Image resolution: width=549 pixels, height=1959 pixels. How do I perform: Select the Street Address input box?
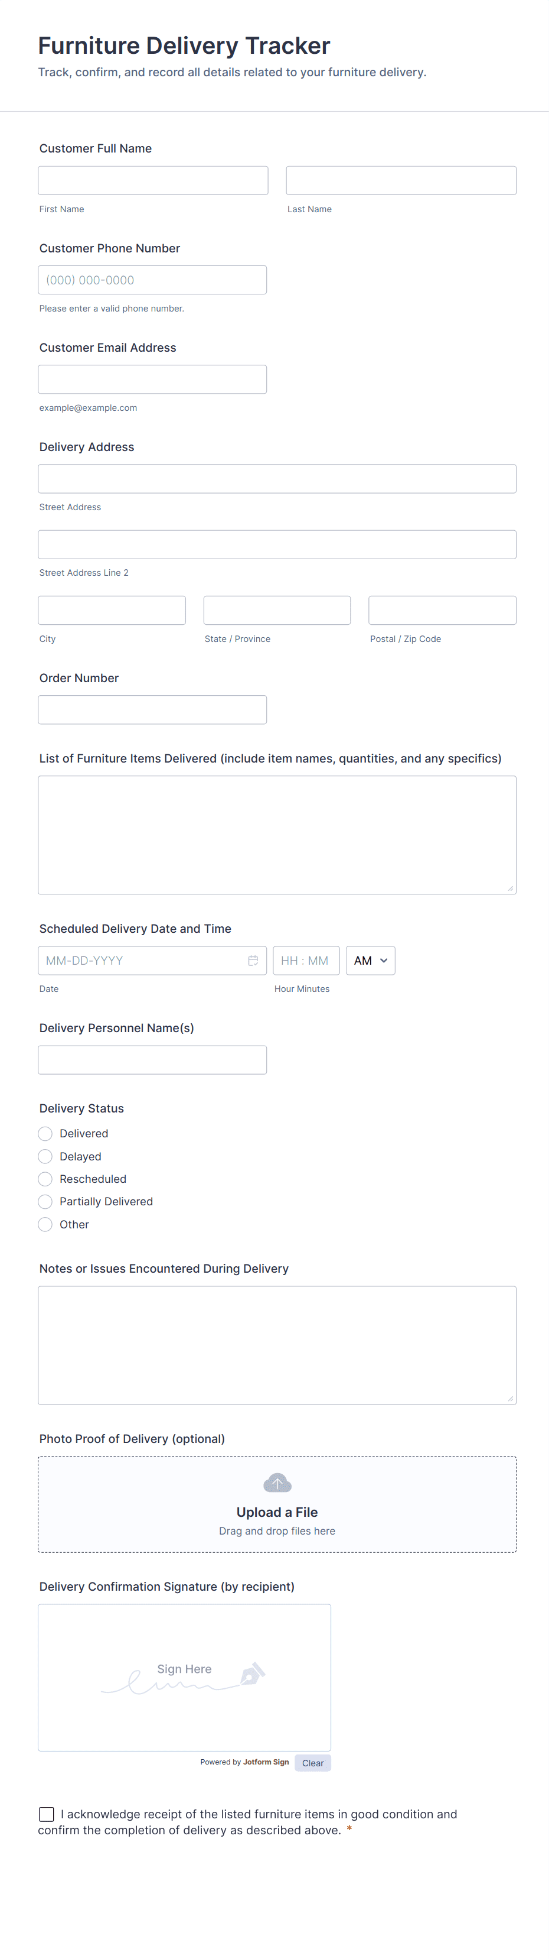click(276, 478)
